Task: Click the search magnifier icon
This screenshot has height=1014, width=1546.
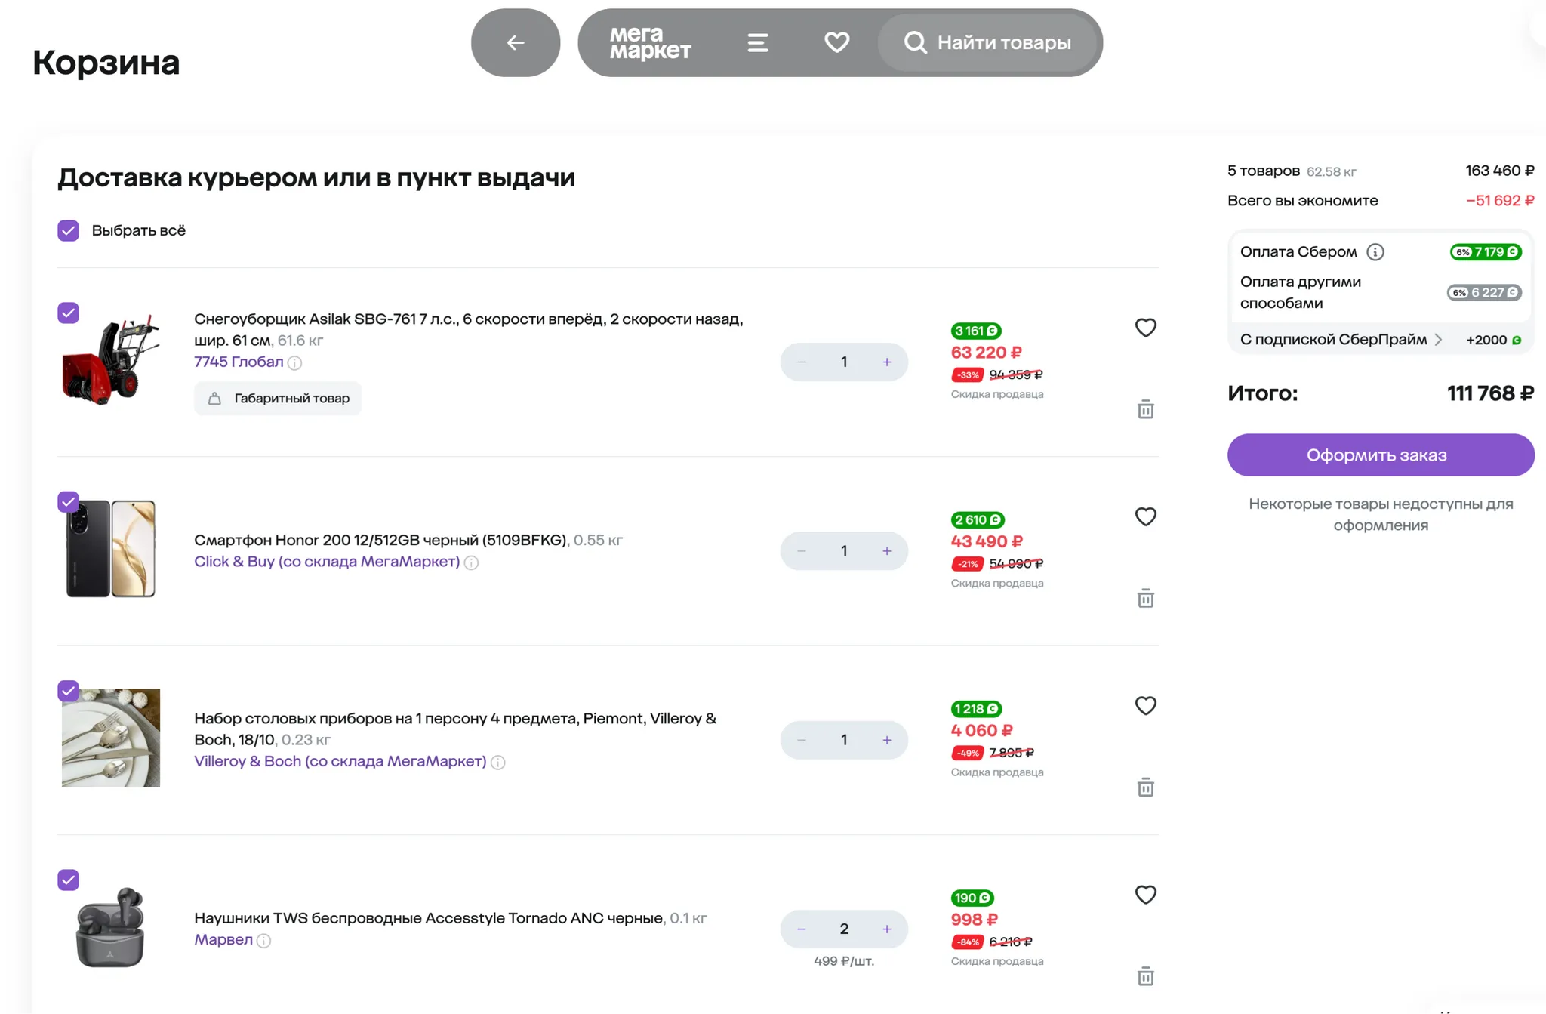Action: point(915,42)
